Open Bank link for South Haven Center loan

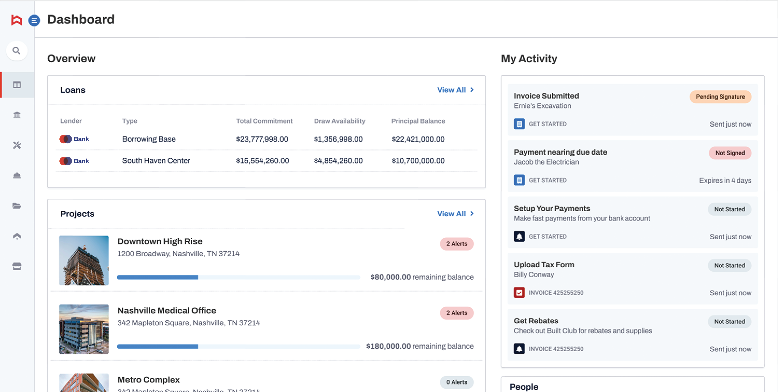click(x=81, y=161)
